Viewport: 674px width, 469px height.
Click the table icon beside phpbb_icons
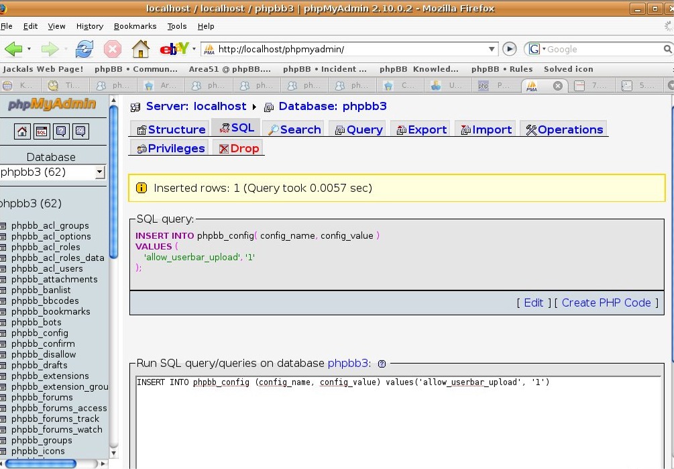[x=3, y=452]
